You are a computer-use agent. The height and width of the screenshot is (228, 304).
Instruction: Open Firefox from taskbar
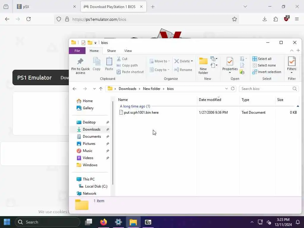104,222
